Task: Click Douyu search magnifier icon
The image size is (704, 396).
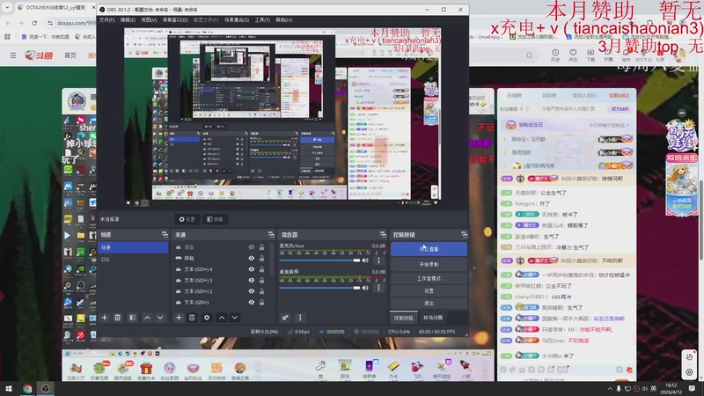Action: [530, 55]
